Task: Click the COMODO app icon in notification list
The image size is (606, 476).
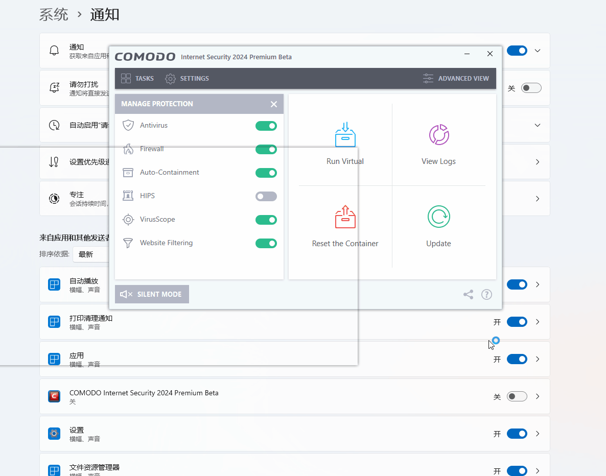Action: [x=54, y=396]
